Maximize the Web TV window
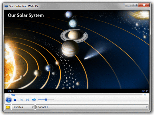Screen dimensions: 154x115 pos(135,5)
